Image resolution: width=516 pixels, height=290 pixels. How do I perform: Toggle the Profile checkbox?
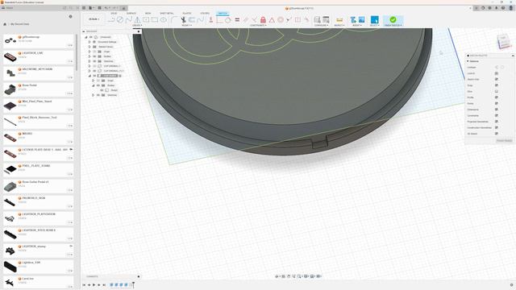click(497, 97)
